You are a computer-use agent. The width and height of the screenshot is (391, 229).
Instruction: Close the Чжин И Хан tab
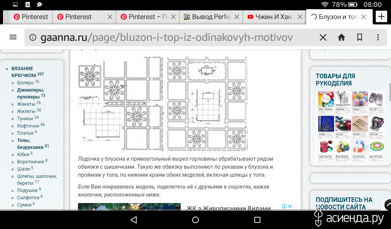300,17
